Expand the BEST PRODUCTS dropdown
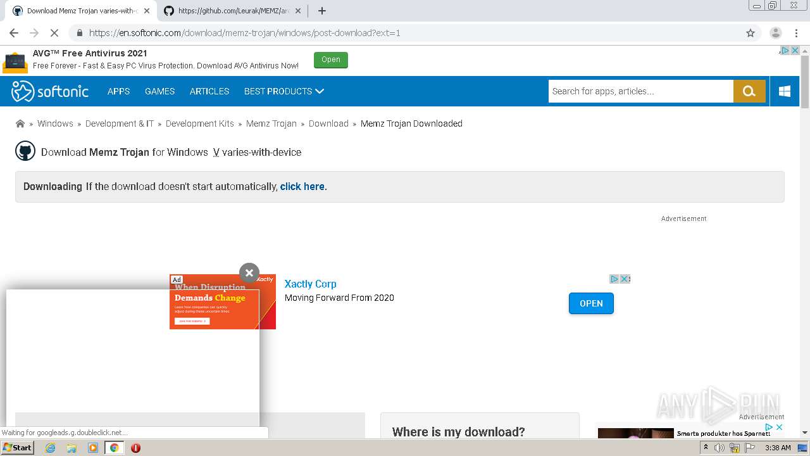Image resolution: width=810 pixels, height=456 pixels. pyautogui.click(x=284, y=91)
